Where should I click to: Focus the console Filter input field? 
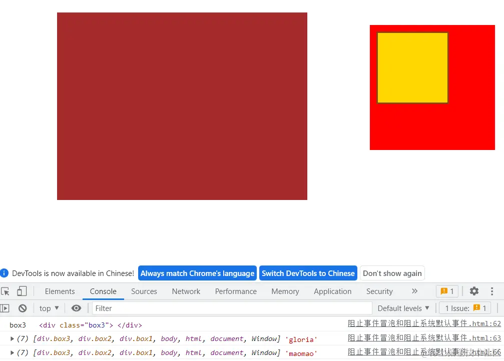click(232, 308)
